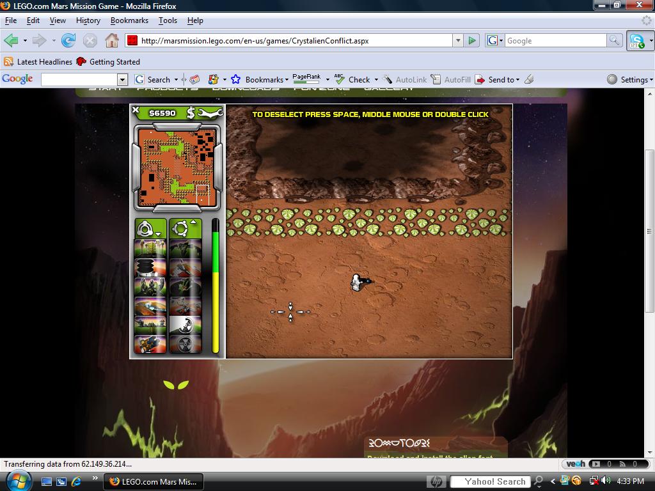Select the first building thumbnail in left column
This screenshot has height=491, width=655.
point(150,249)
